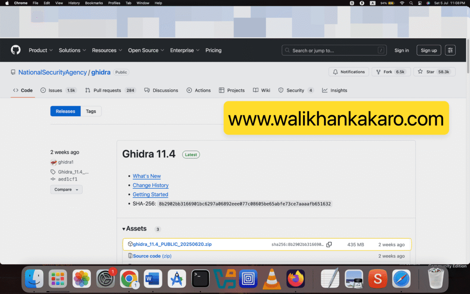Open Chrome's History menu
Image resolution: width=470 pixels, height=294 pixels.
tap(74, 3)
